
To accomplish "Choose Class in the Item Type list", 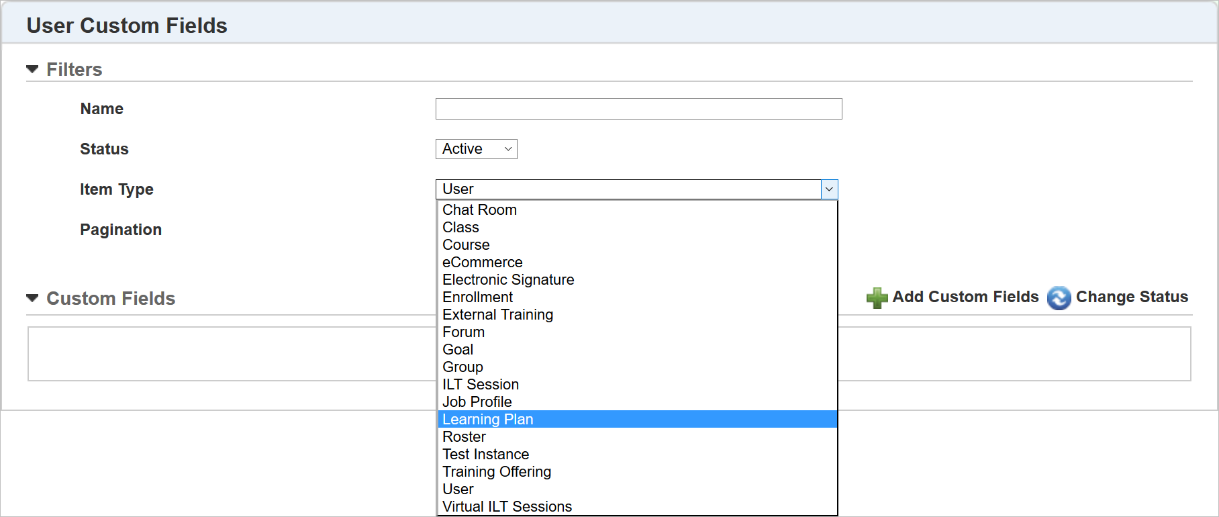I will point(460,228).
